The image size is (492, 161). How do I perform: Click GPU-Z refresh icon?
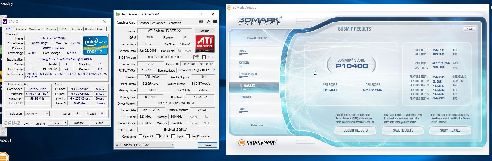(x=208, y=22)
